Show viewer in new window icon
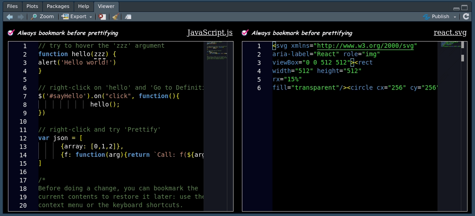 [128, 17]
